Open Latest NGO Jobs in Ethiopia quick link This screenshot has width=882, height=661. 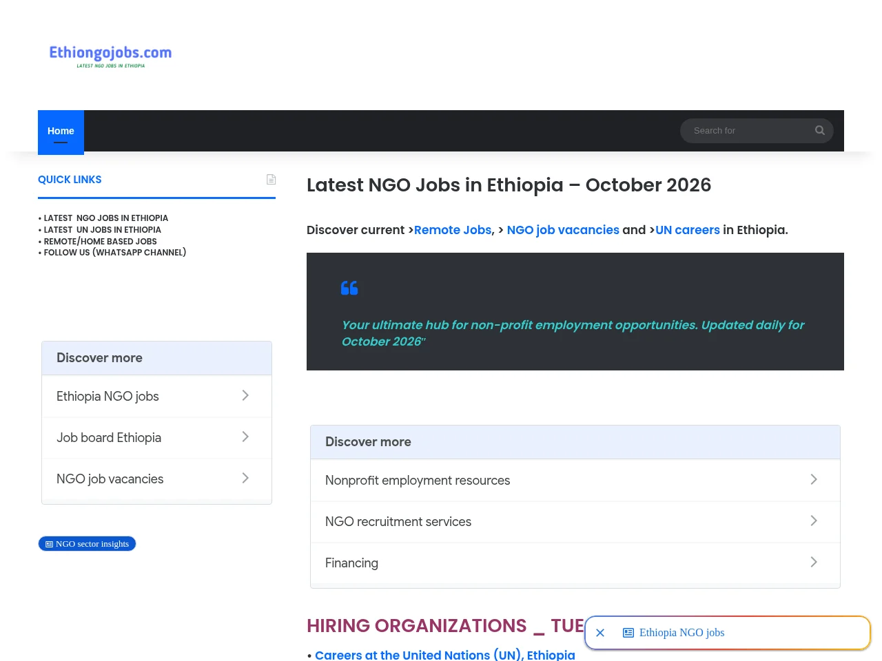pos(105,218)
